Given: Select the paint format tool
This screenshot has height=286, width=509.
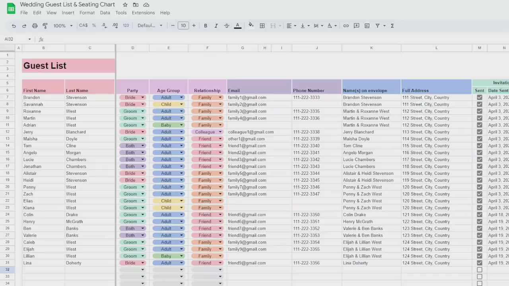Looking at the screenshot, I should [45, 26].
